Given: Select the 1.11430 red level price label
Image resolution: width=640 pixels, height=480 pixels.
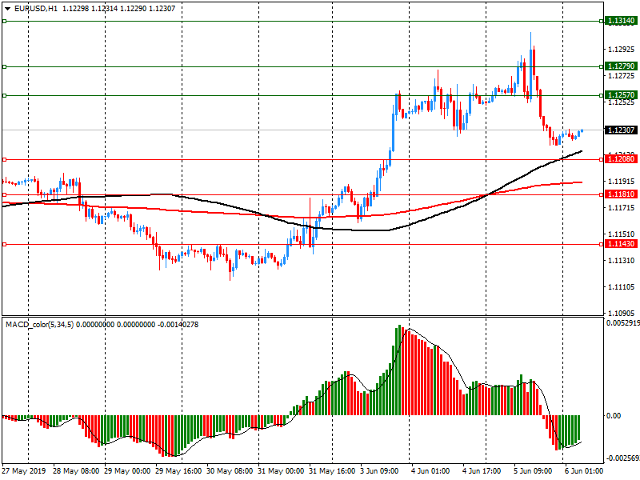Looking at the screenshot, I should click(621, 244).
